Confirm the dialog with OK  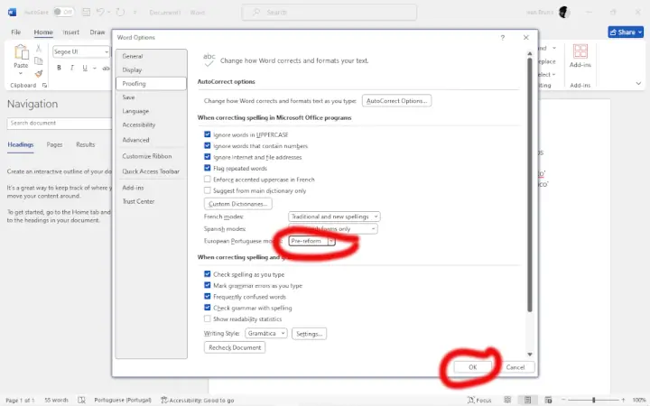472,367
